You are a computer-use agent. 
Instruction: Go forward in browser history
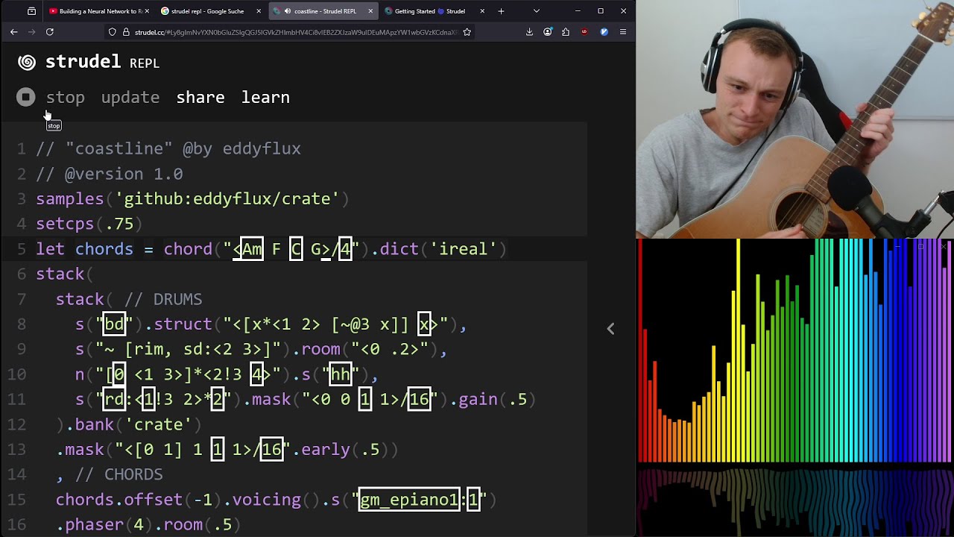coord(31,32)
